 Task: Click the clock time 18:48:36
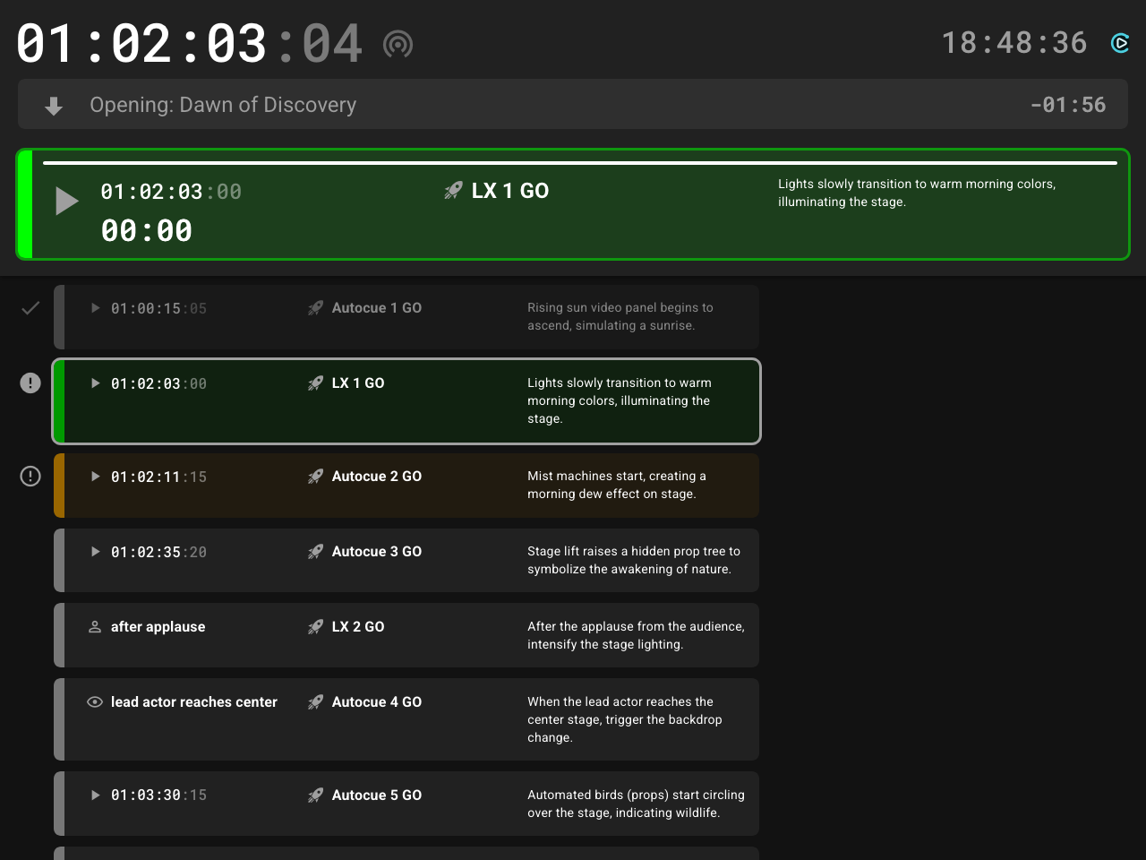(x=1014, y=43)
